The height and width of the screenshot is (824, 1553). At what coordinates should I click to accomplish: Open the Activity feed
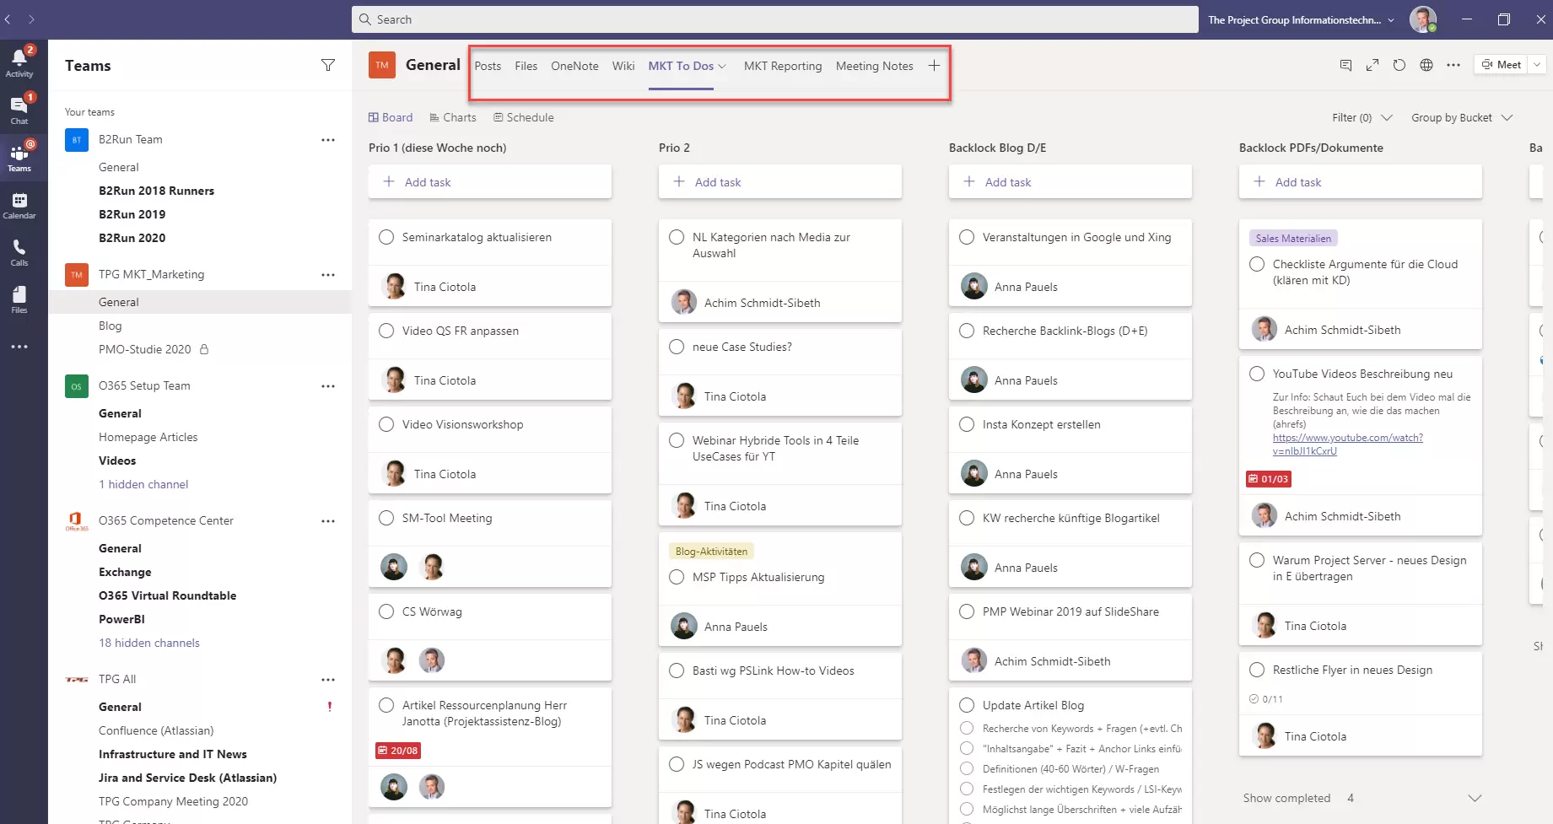click(x=19, y=62)
